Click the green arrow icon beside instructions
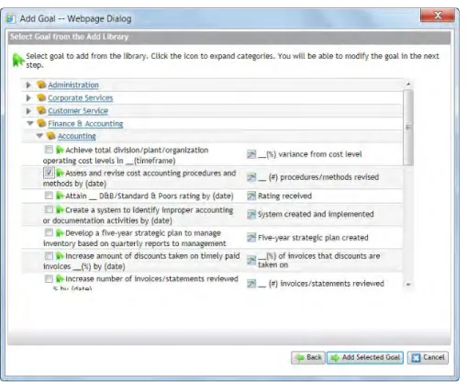467x382 pixels. [x=18, y=60]
